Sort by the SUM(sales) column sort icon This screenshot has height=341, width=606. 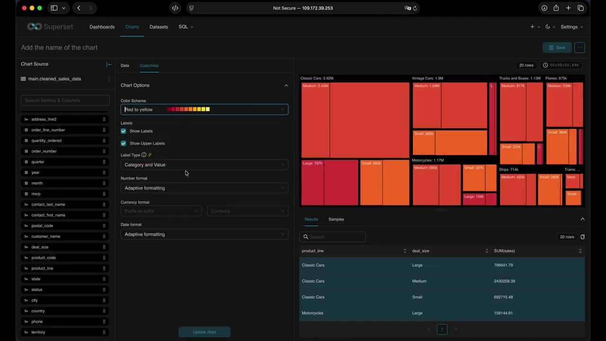click(x=580, y=251)
